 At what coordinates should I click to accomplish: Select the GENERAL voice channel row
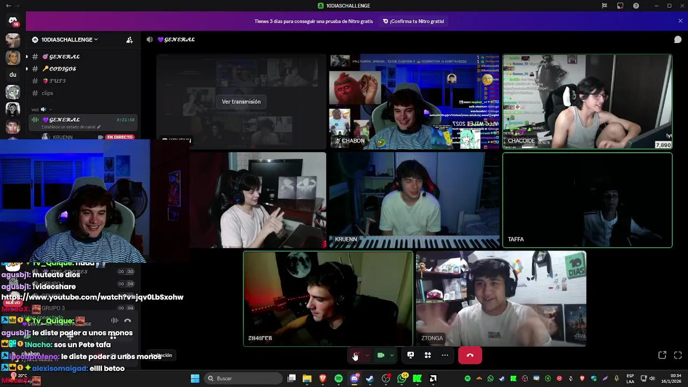click(x=83, y=123)
